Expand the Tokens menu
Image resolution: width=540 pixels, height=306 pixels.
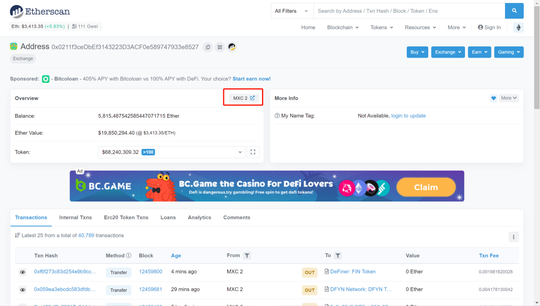[x=382, y=27]
